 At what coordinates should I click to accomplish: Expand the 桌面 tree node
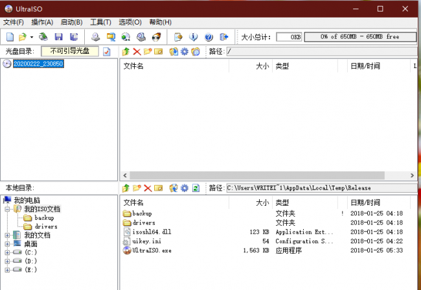click(x=7, y=244)
